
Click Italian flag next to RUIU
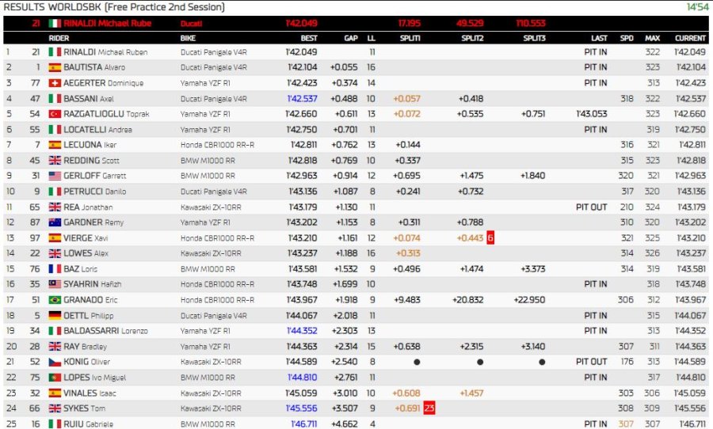coord(55,423)
